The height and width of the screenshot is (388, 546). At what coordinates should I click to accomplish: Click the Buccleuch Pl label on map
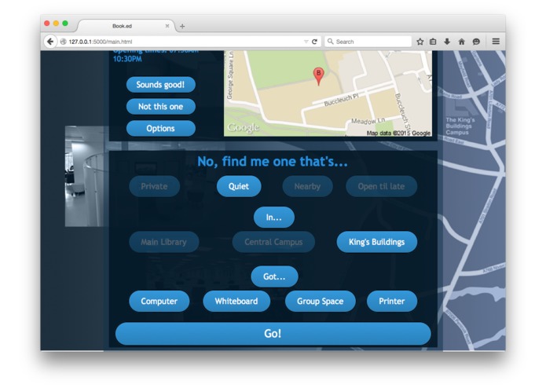point(341,100)
